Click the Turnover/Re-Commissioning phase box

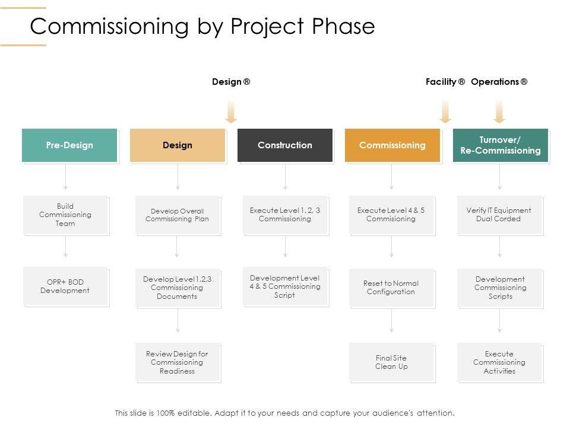point(500,145)
